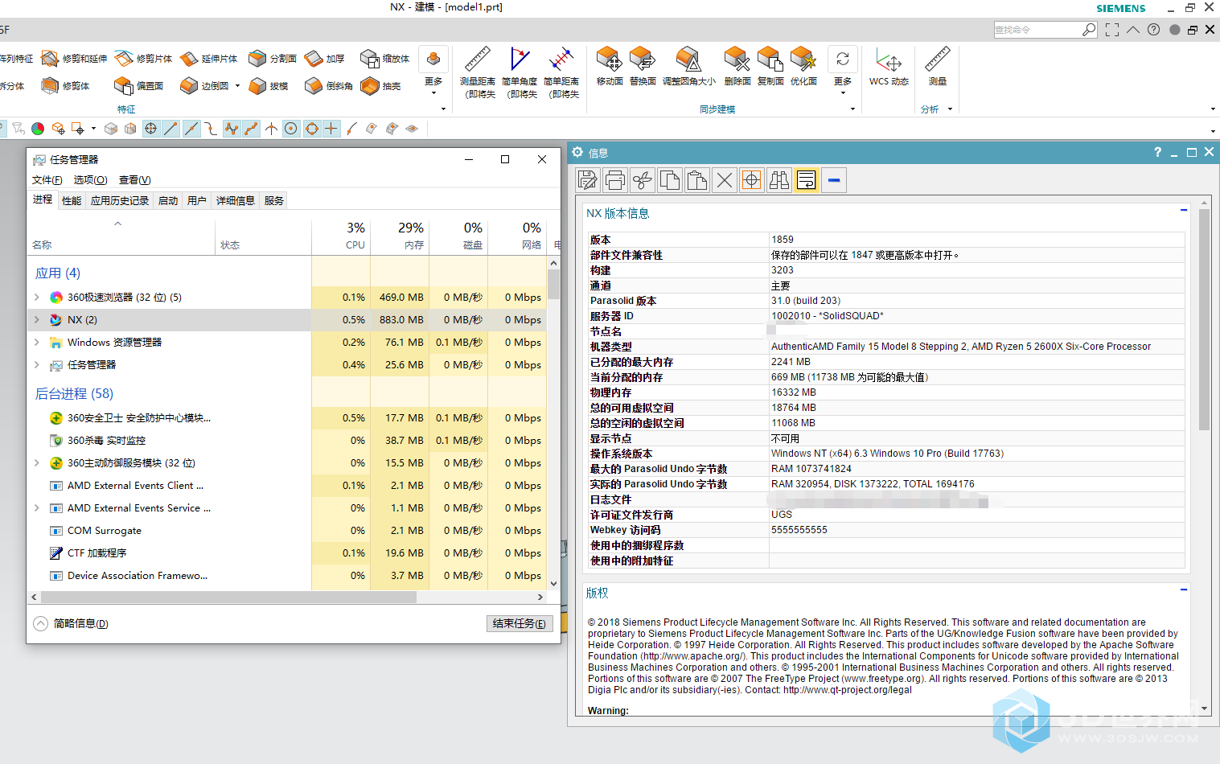The height and width of the screenshot is (764, 1220).
Task: Sort processes by the CPU column
Action: coord(341,236)
